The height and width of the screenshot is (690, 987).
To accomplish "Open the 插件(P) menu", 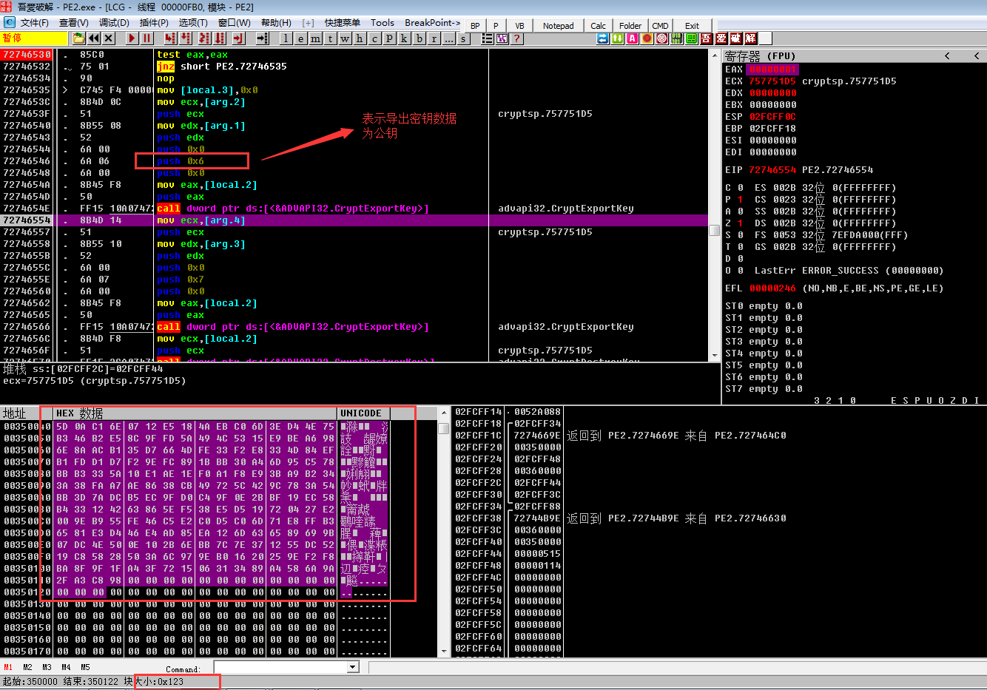I will pos(153,23).
